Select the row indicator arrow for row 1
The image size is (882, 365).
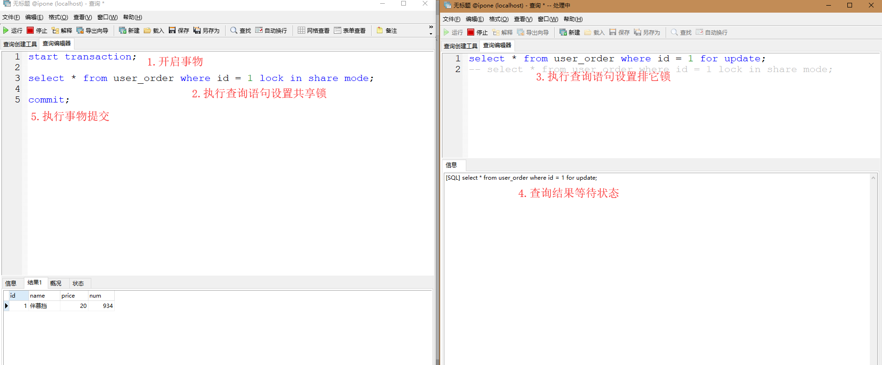[x=6, y=306]
